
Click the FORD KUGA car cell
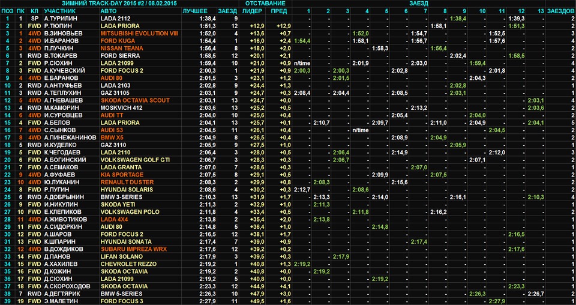pyautogui.click(x=118, y=41)
